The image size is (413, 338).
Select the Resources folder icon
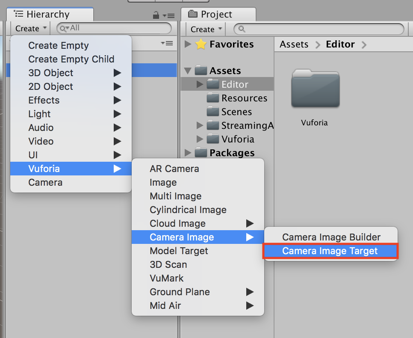click(212, 98)
